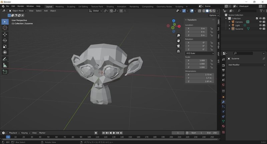
Task: Open the timeline Marker menu
Action: [42, 133]
